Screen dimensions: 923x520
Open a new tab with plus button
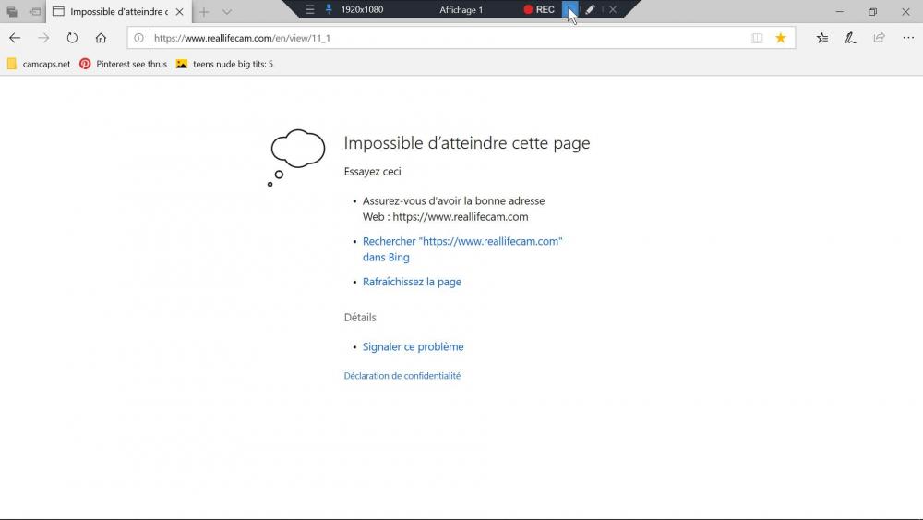204,12
